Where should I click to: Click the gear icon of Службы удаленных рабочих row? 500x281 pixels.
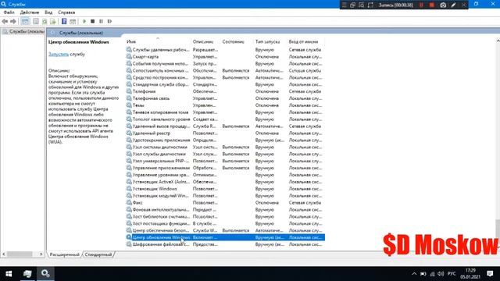pos(129,50)
